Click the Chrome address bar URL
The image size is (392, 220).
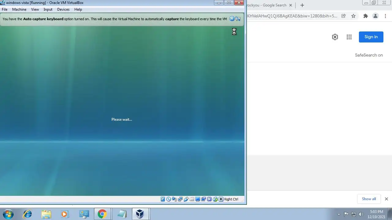[x=292, y=16]
